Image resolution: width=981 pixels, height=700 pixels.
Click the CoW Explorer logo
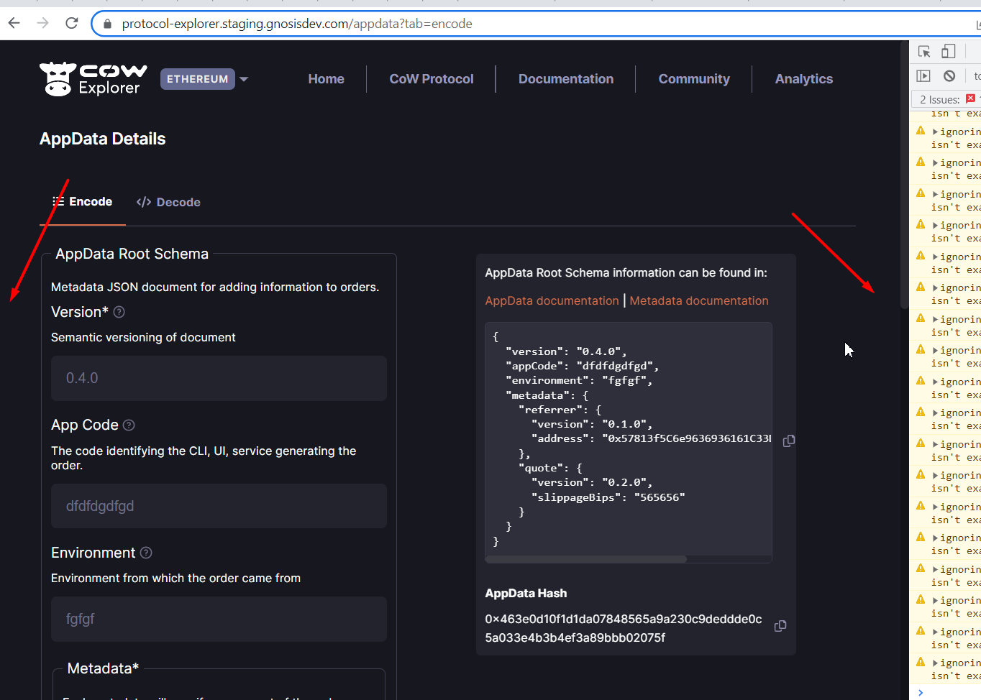tap(93, 79)
